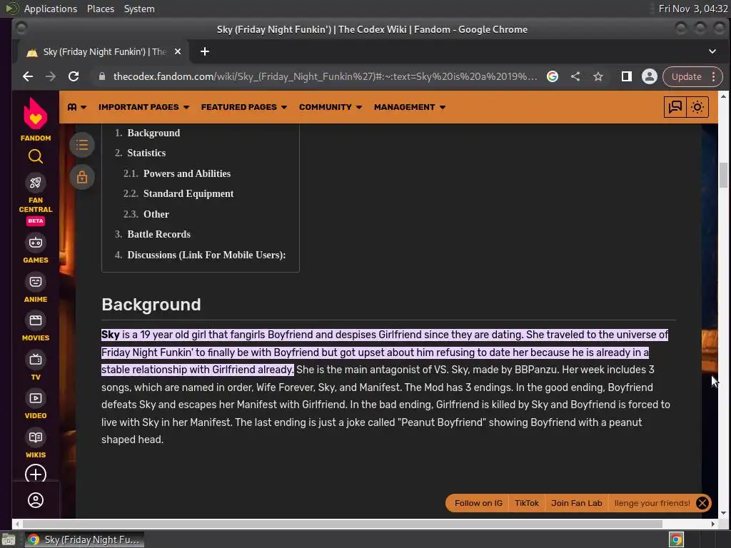This screenshot has height=548, width=731.
Task: Click the address bar URL field
Action: click(x=325, y=76)
